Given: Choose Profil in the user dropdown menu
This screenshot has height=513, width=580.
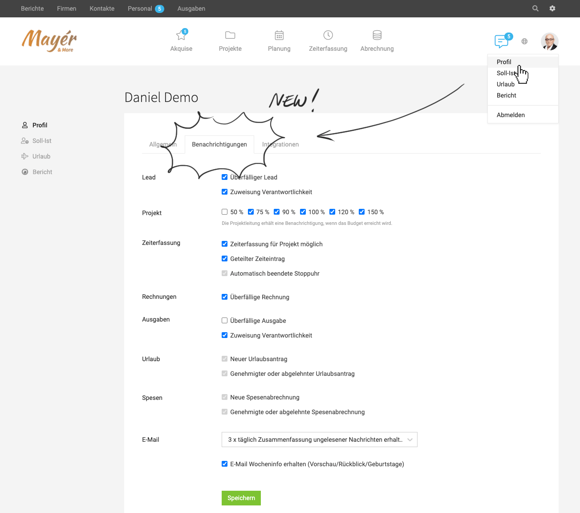Looking at the screenshot, I should [523, 62].
